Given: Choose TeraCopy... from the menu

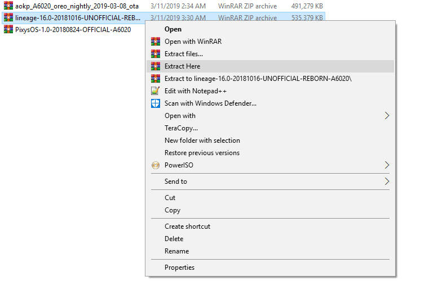Looking at the screenshot, I should [271, 128].
